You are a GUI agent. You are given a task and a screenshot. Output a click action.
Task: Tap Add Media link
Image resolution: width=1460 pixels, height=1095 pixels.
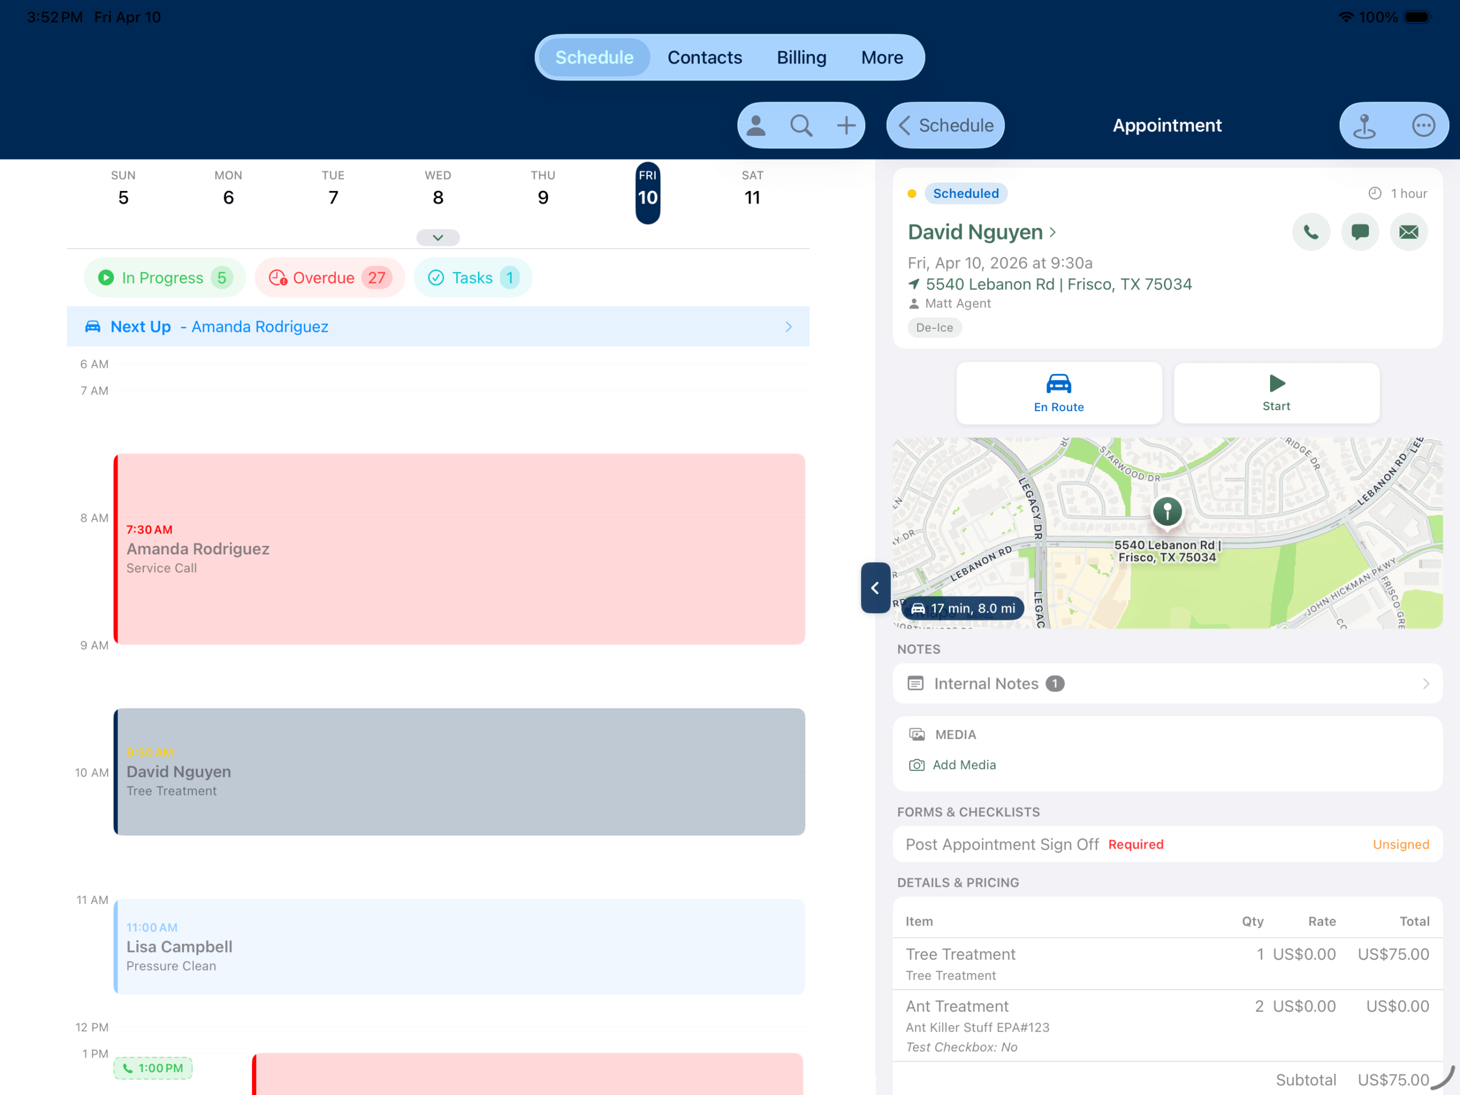coord(964,765)
